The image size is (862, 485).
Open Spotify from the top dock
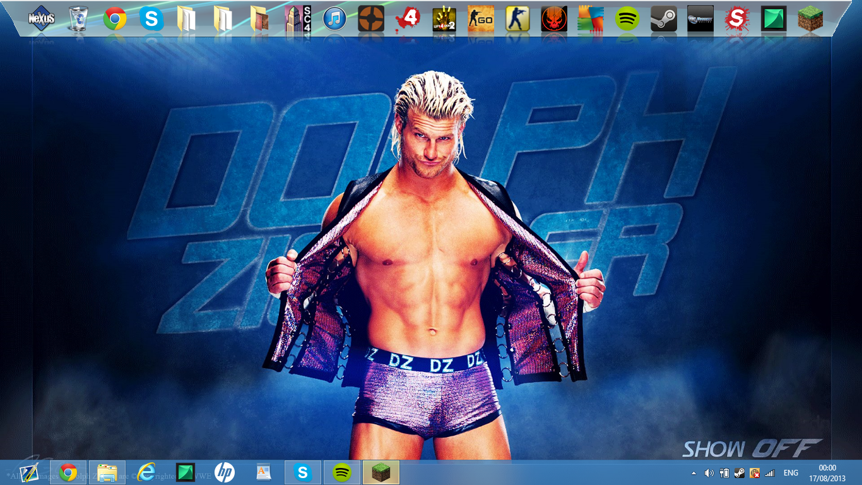pos(627,19)
